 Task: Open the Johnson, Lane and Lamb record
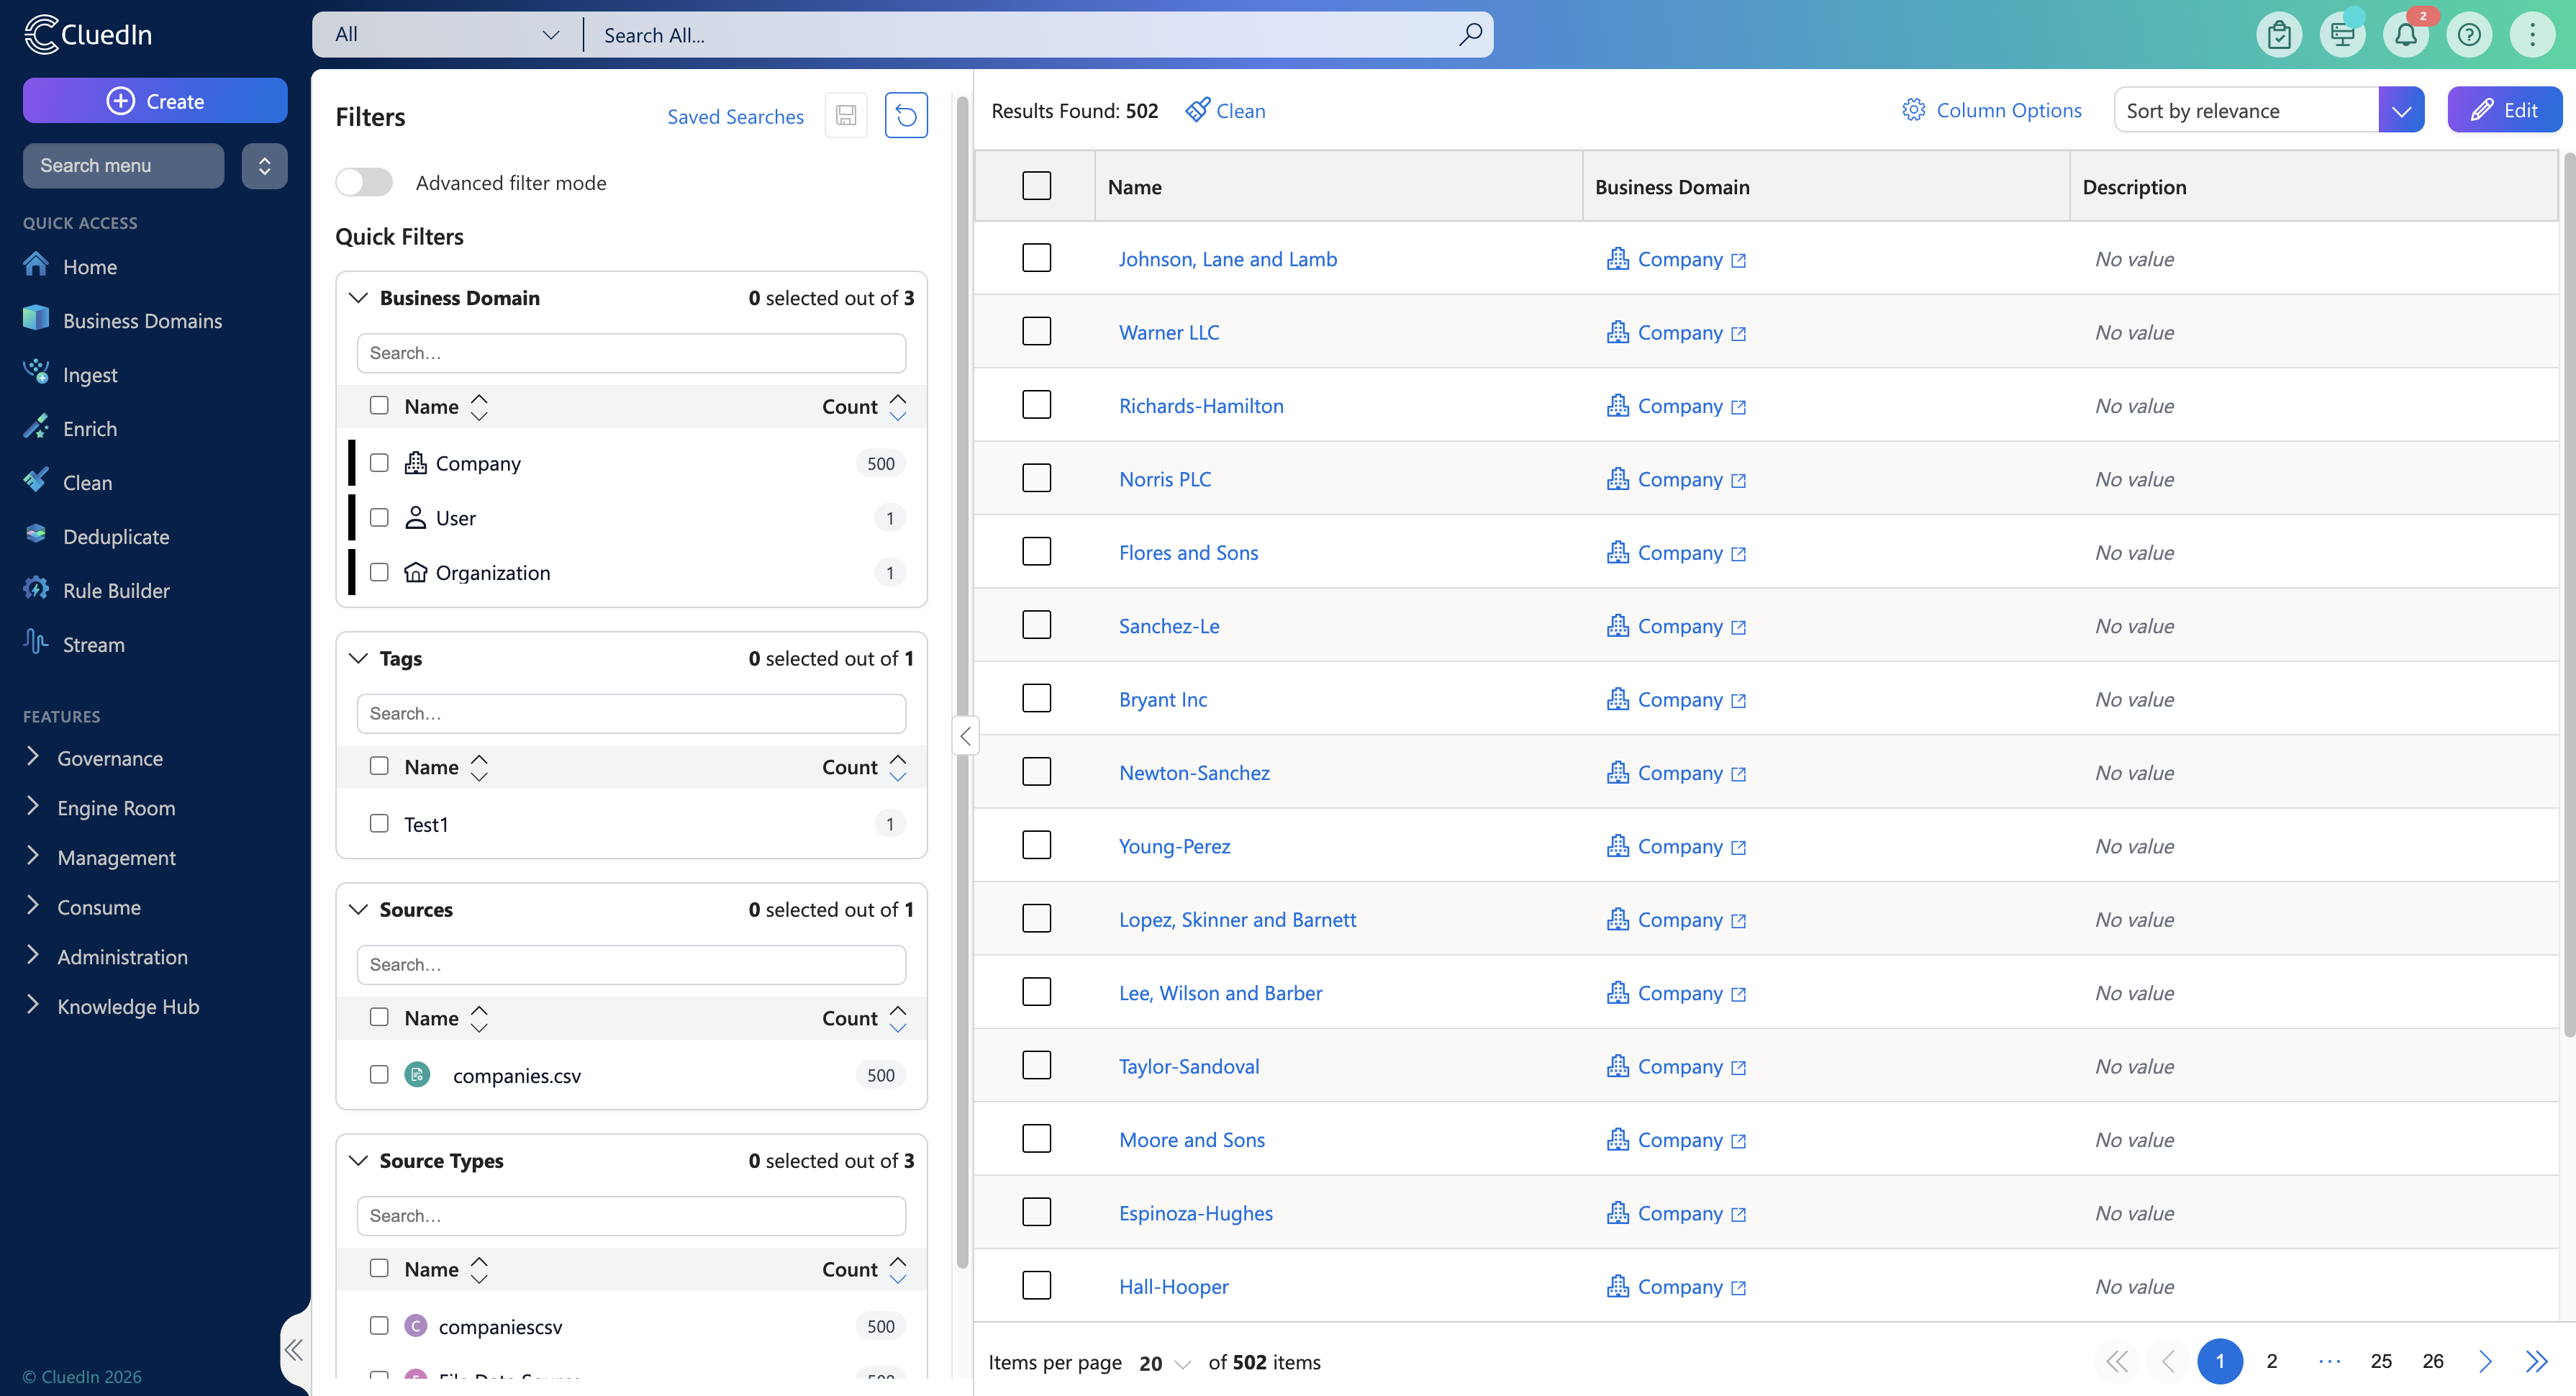(x=1227, y=259)
